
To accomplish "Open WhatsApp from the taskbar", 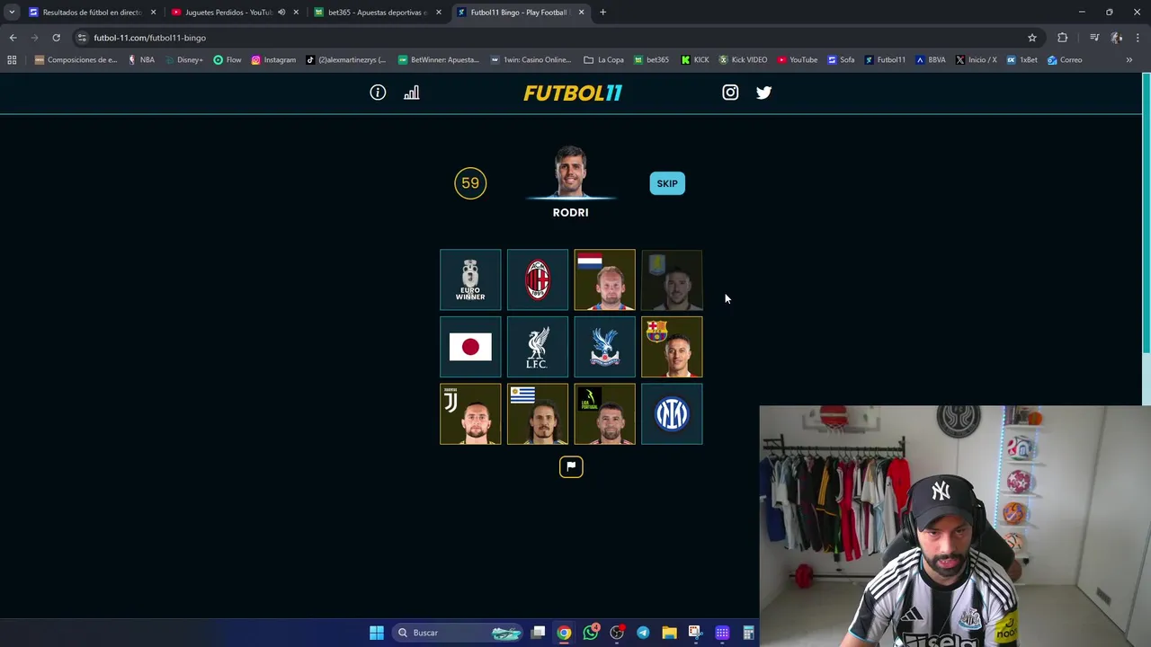I will (x=591, y=633).
